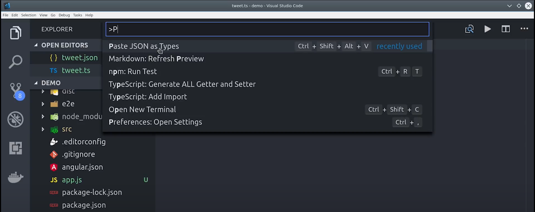535x212 pixels.
Task: Click the title bar keep-above diamond icon
Action: [519, 6]
